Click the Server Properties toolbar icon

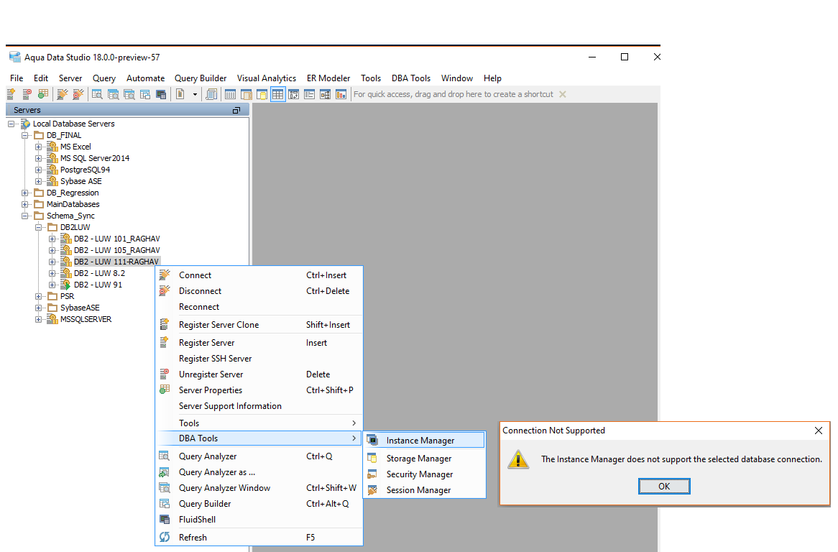click(42, 95)
